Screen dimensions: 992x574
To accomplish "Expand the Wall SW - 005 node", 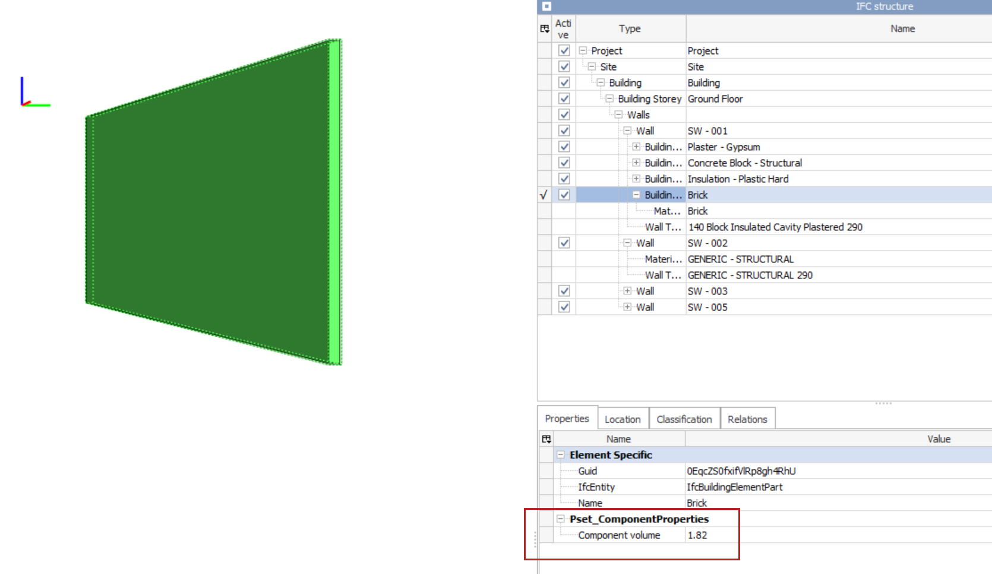I will (x=627, y=307).
